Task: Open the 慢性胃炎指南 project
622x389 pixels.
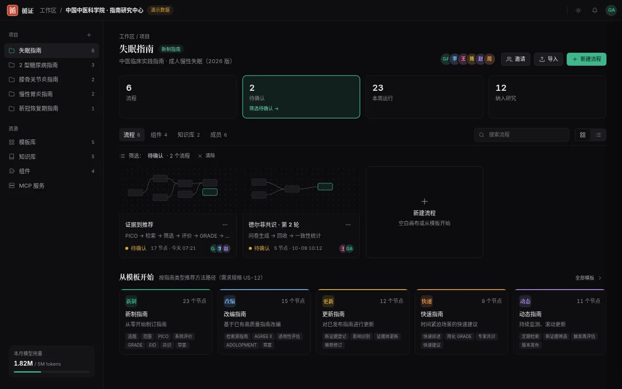Action: pyautogui.click(x=52, y=94)
